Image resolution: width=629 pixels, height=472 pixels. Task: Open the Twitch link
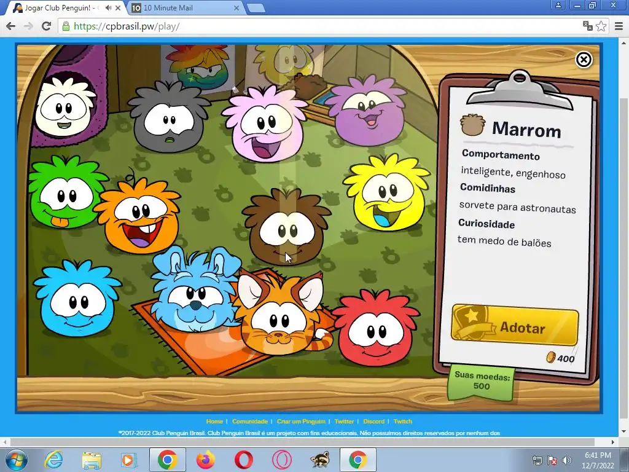403,422
